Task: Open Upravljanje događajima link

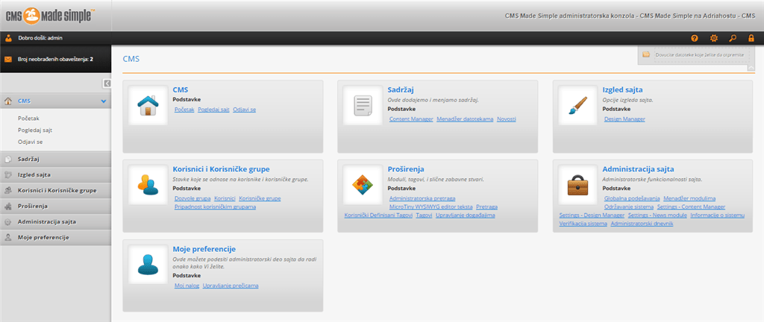Action: (x=466, y=215)
